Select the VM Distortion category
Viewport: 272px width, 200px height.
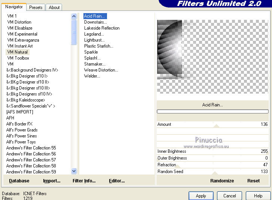coord(19,22)
